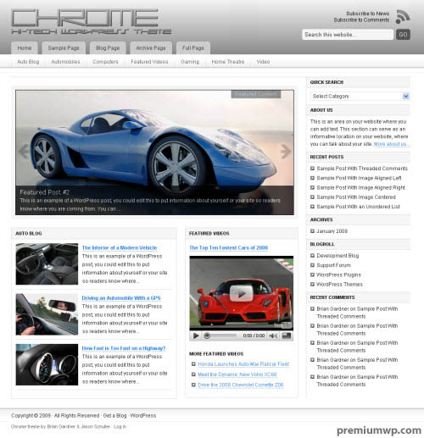The height and width of the screenshot is (438, 424).
Task: Click the speedometer gauges thumbnail
Action: [x=47, y=364]
